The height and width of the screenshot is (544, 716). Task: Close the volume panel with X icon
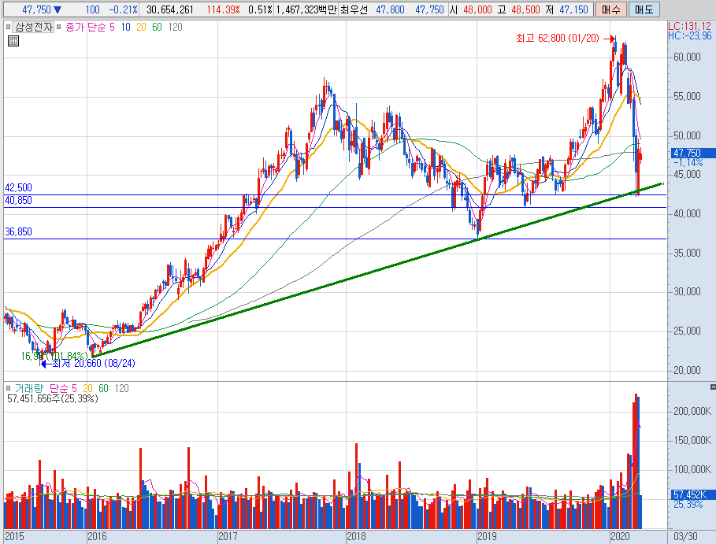coord(713,387)
